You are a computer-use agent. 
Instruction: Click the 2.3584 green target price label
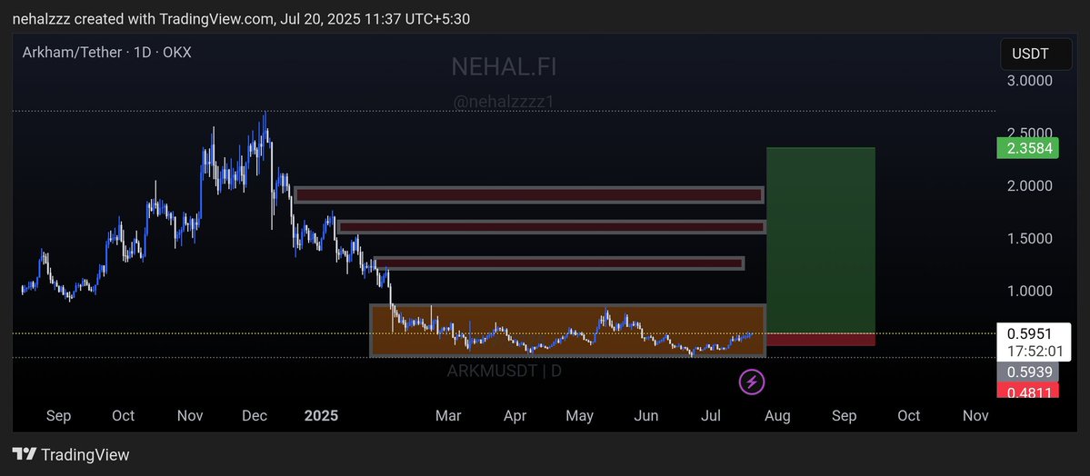click(x=1026, y=148)
